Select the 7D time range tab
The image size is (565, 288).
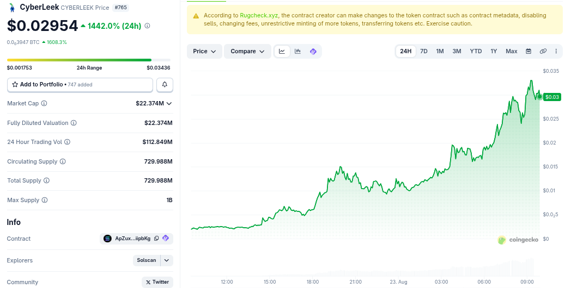[x=424, y=52]
